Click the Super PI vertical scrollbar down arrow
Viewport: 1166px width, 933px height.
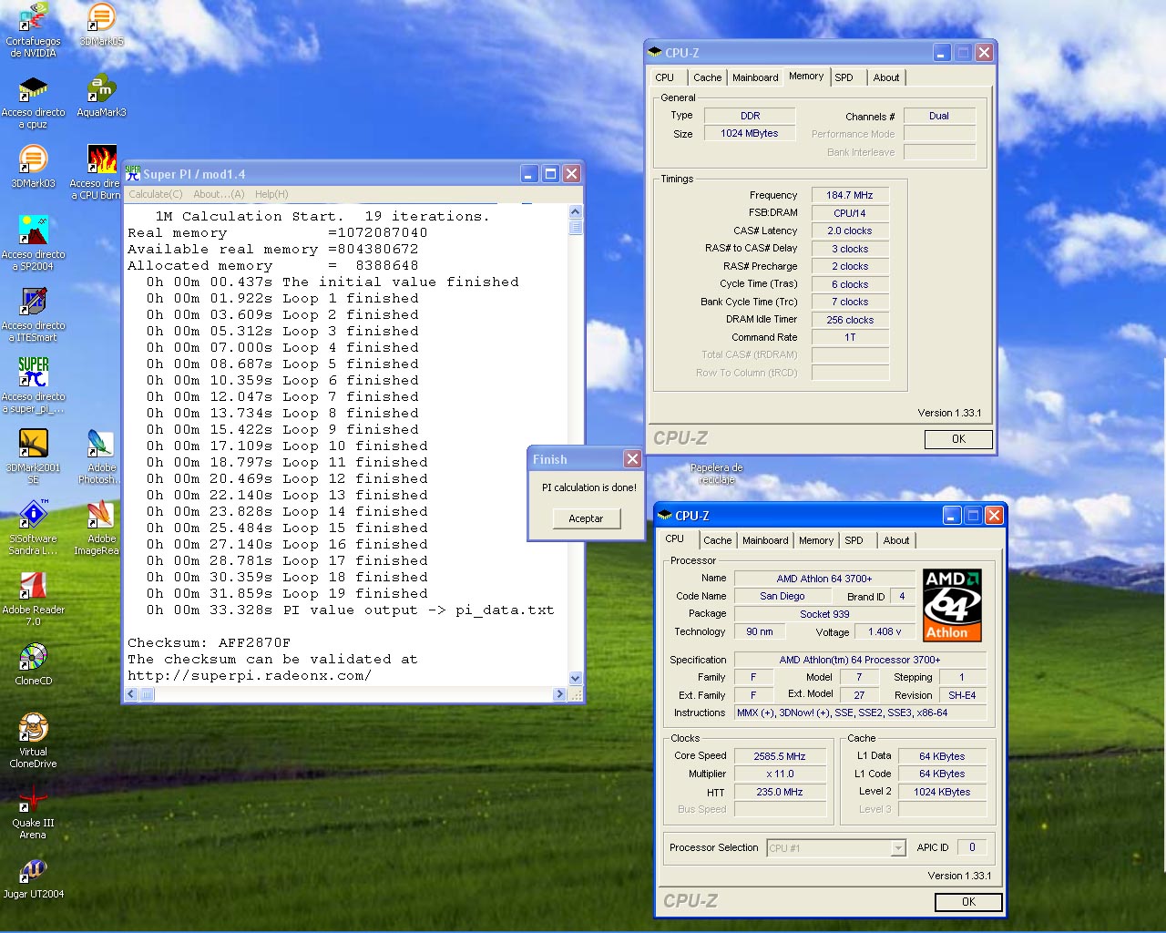[x=575, y=678]
